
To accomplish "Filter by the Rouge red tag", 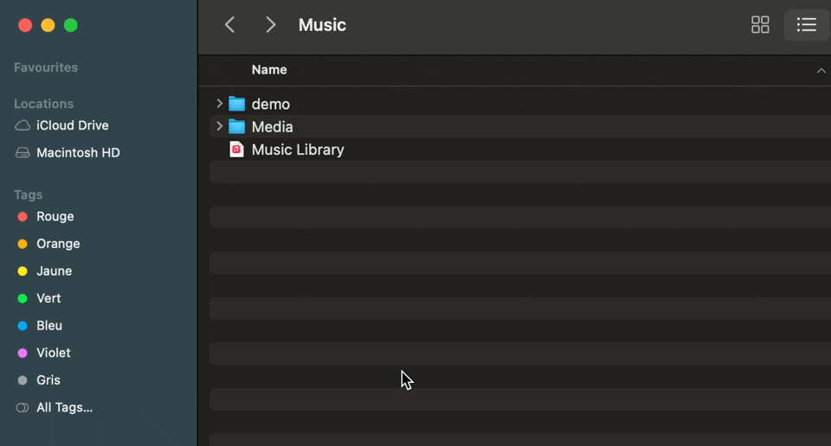I will click(x=55, y=216).
